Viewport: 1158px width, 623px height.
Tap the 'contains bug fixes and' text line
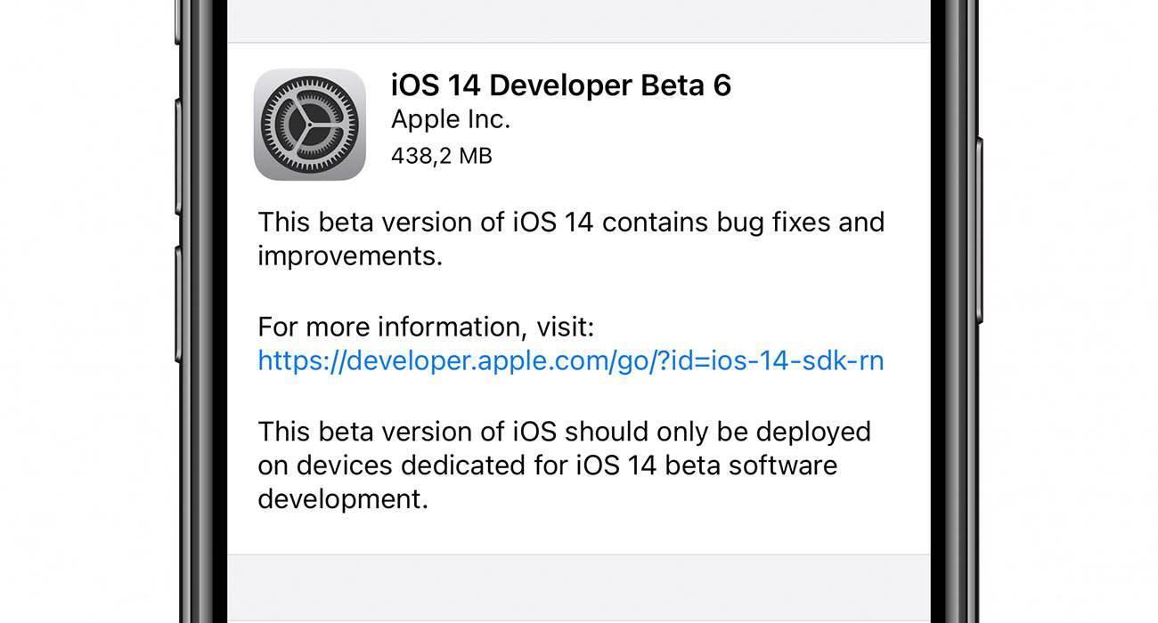coord(744,222)
